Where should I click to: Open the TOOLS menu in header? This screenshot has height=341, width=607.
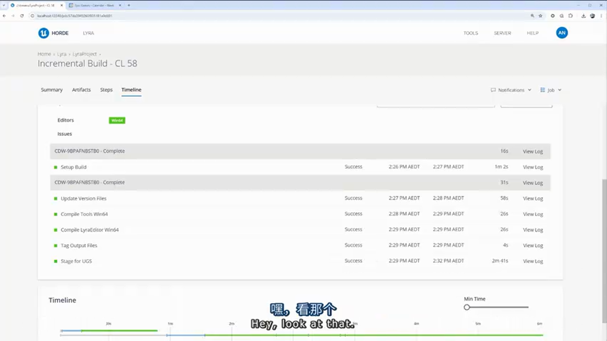[x=470, y=33]
